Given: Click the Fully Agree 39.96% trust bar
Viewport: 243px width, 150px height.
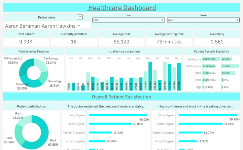Looking at the screenshot, I should click(x=208, y=115).
